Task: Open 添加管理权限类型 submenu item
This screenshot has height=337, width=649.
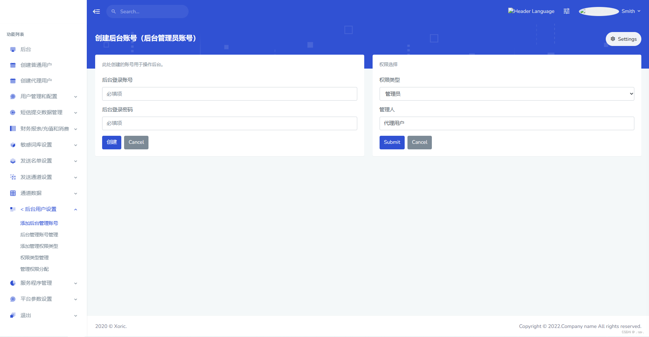Action: click(x=39, y=246)
